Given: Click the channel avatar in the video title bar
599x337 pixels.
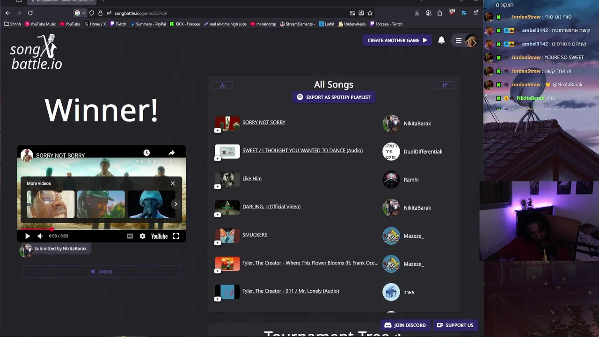Looking at the screenshot, I should click(x=27, y=155).
